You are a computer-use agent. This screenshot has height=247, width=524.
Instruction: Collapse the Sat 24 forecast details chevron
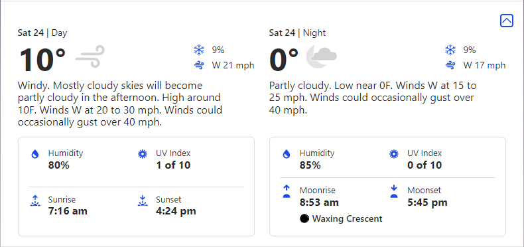506,21
